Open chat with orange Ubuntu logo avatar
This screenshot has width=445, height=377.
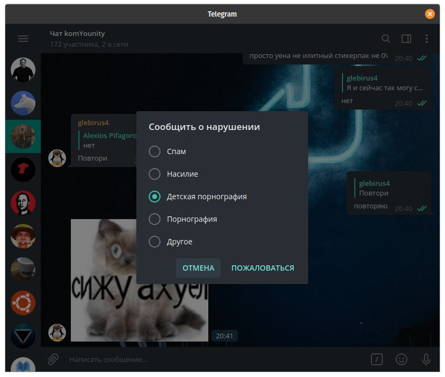[23, 303]
